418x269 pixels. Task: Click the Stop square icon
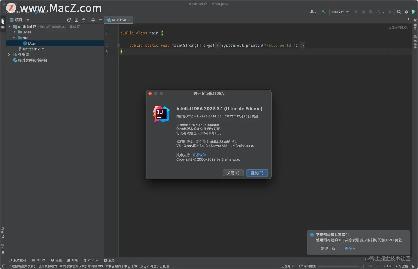point(390,12)
